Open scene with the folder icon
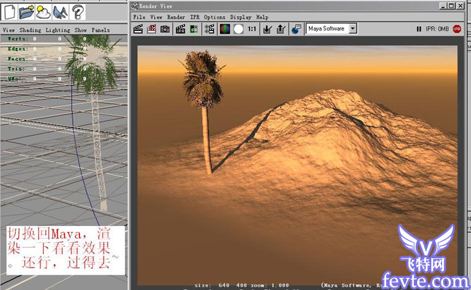Viewport: 471px width, 290px height. pyautogui.click(x=26, y=12)
